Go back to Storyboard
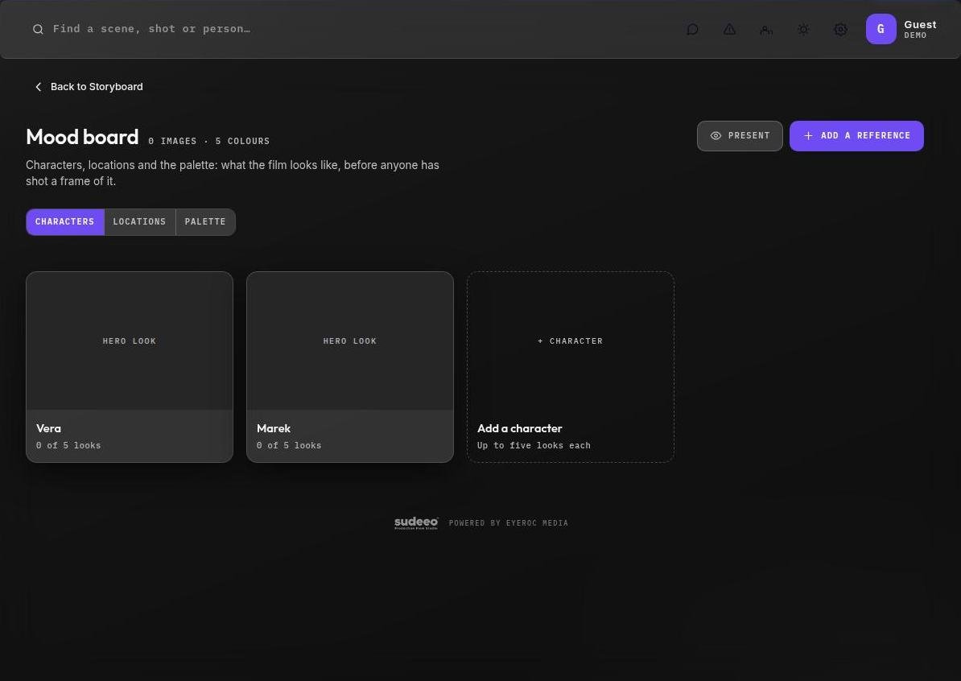The height and width of the screenshot is (681, 961). pos(89,87)
